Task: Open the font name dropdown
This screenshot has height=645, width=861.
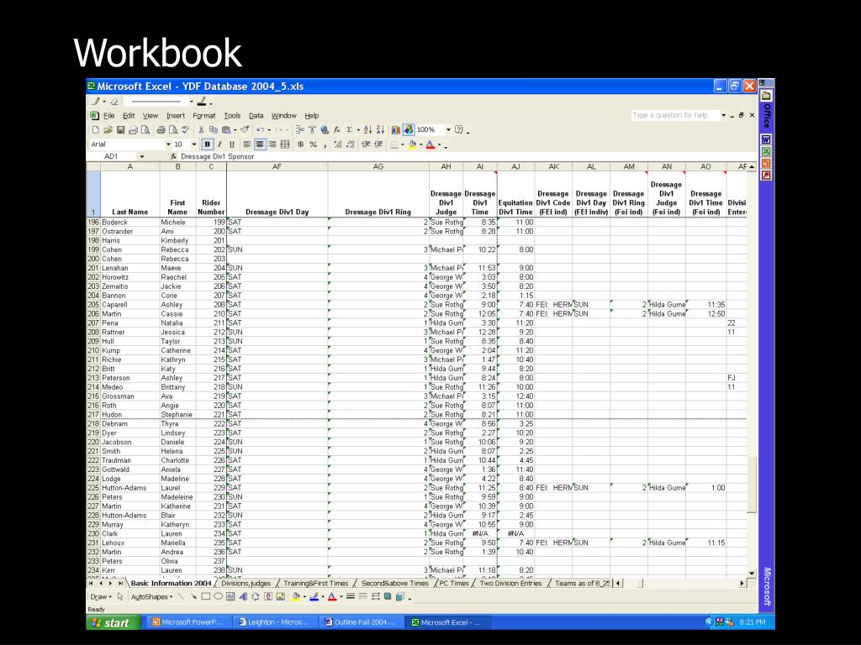Action: (x=168, y=144)
